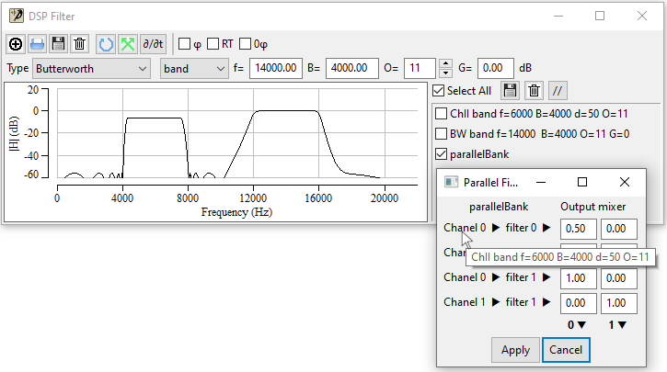Screen dimensions: 667x372
Task: Click the blue circular refresh icon
Action: pos(106,43)
